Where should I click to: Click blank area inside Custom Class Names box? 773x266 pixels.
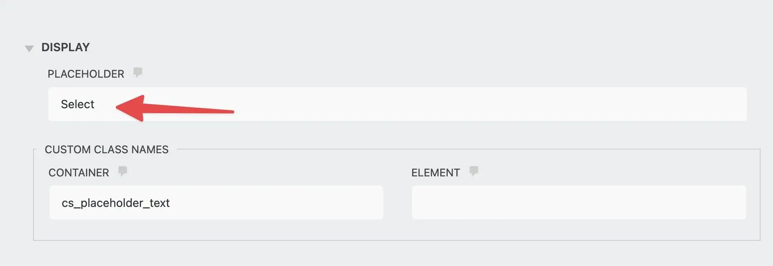pyautogui.click(x=397, y=230)
